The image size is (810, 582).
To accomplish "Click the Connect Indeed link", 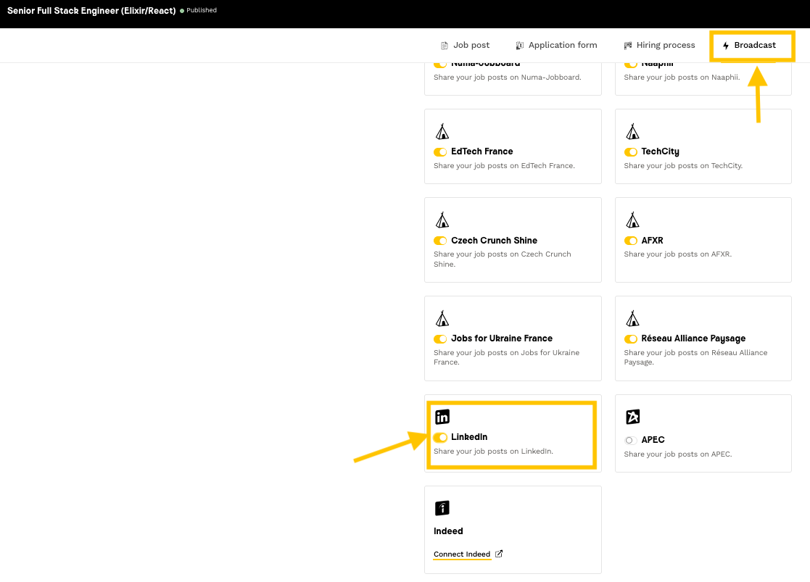I will (463, 554).
